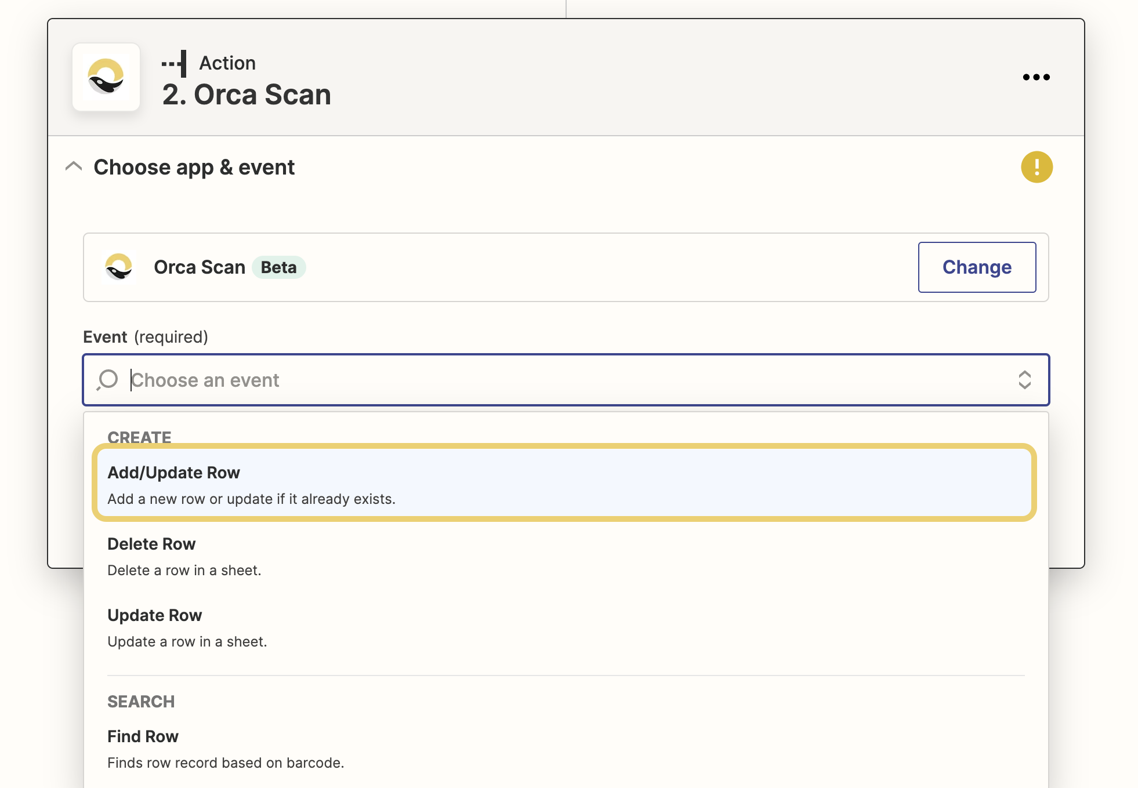Image resolution: width=1138 pixels, height=788 pixels.
Task: Toggle the Event dropdown up-down arrows
Action: [1024, 380]
